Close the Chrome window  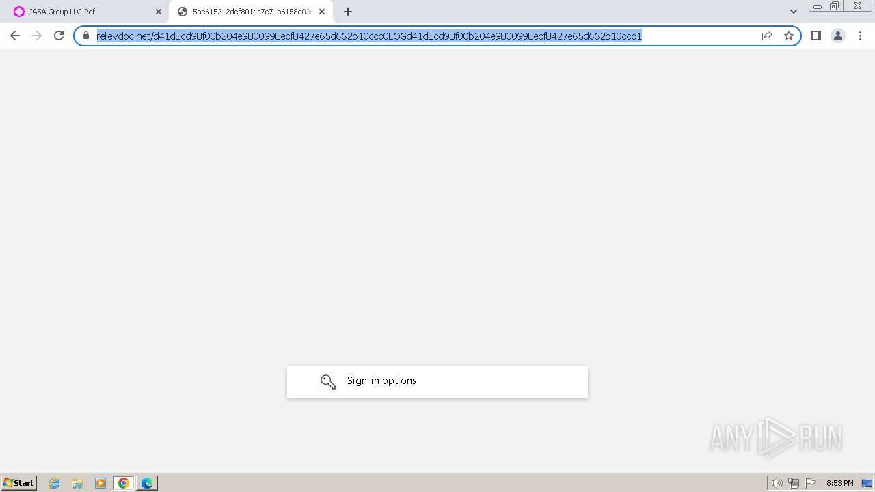[x=857, y=6]
